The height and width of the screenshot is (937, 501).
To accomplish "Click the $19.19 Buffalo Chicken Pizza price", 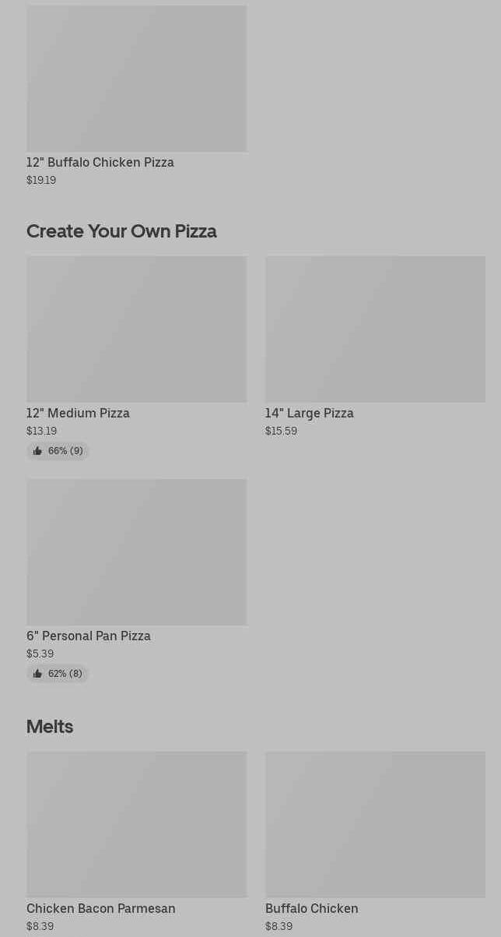I will coord(41,181).
